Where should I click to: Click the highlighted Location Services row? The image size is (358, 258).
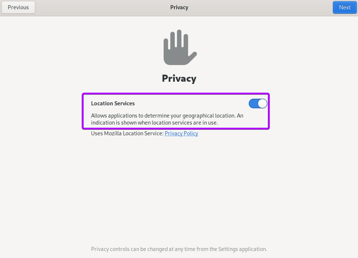pyautogui.click(x=176, y=111)
